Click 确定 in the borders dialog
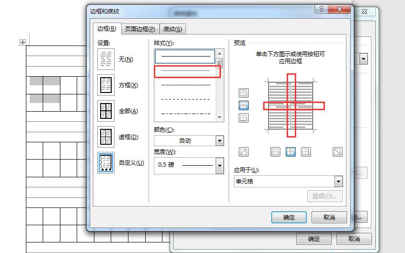Viewport: 405px width, 253px height. (289, 218)
